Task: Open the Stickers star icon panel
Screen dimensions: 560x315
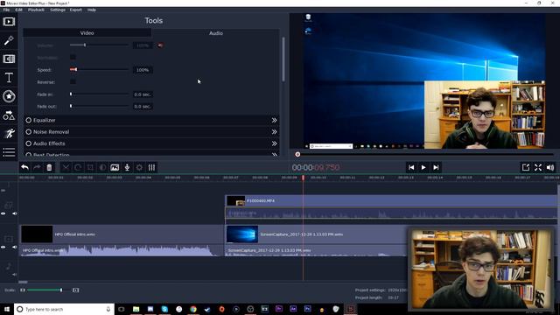Action: tap(9, 96)
